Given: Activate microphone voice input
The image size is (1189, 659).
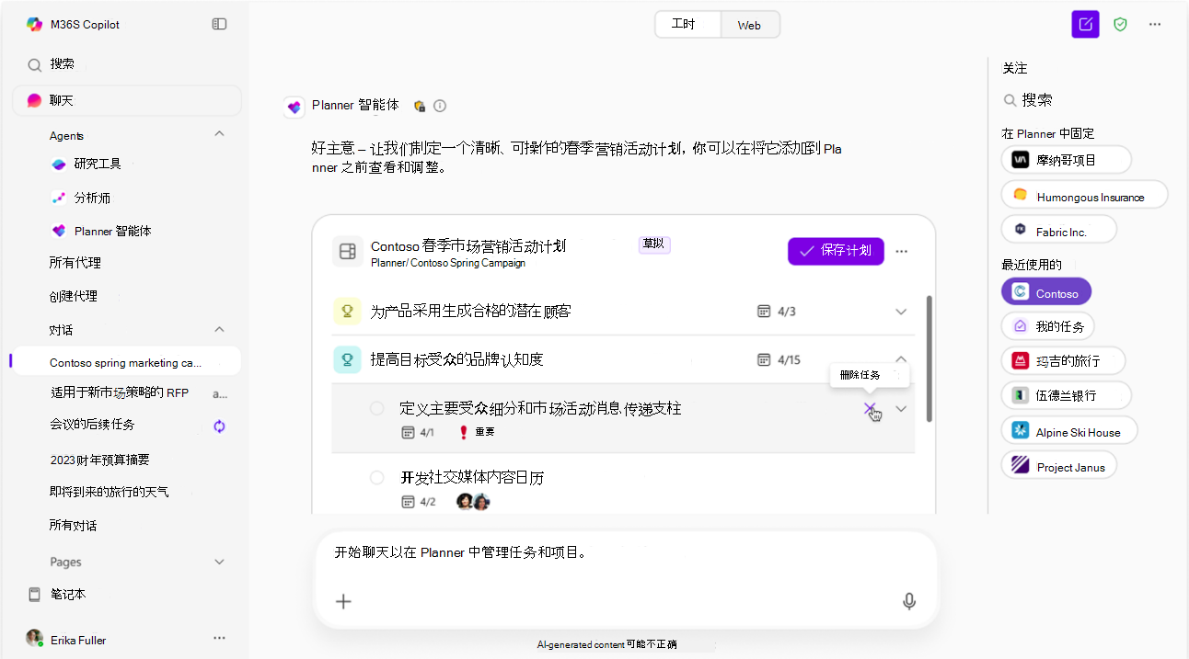Looking at the screenshot, I should coord(909,601).
